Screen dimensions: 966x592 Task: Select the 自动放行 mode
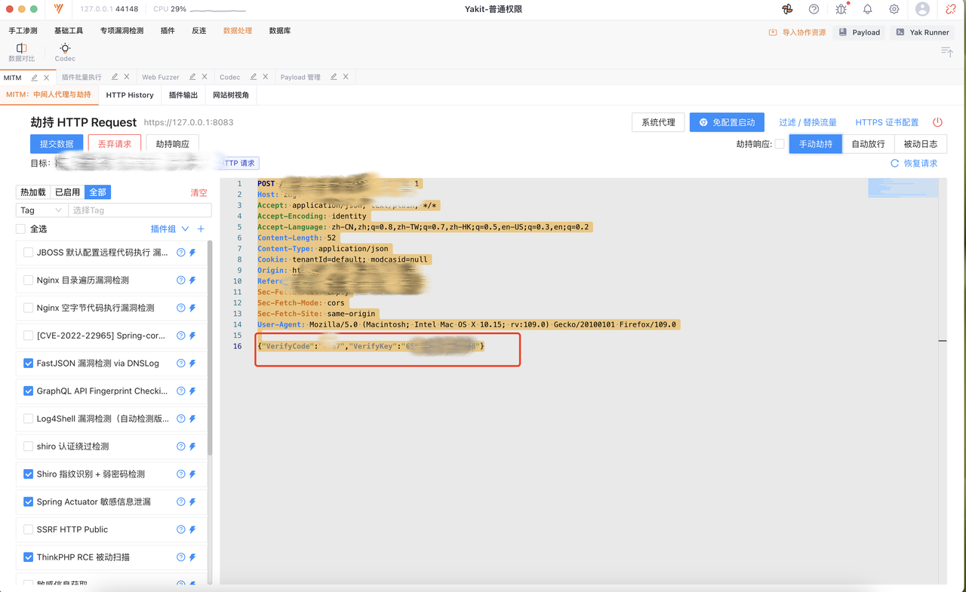pos(868,144)
